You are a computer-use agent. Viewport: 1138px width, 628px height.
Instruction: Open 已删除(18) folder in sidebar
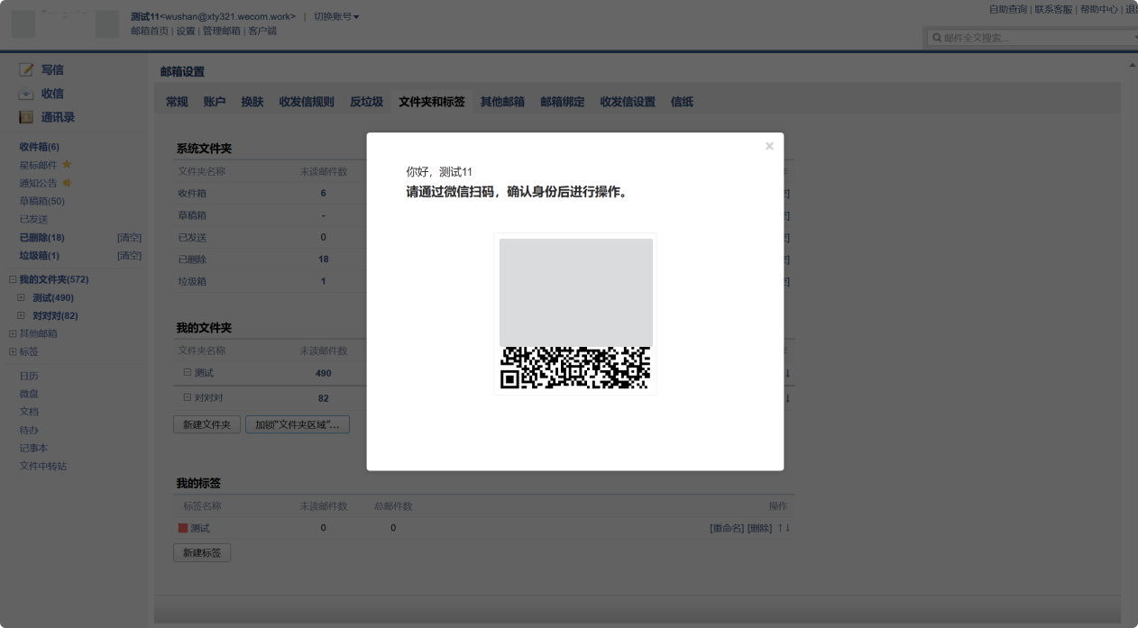point(42,238)
